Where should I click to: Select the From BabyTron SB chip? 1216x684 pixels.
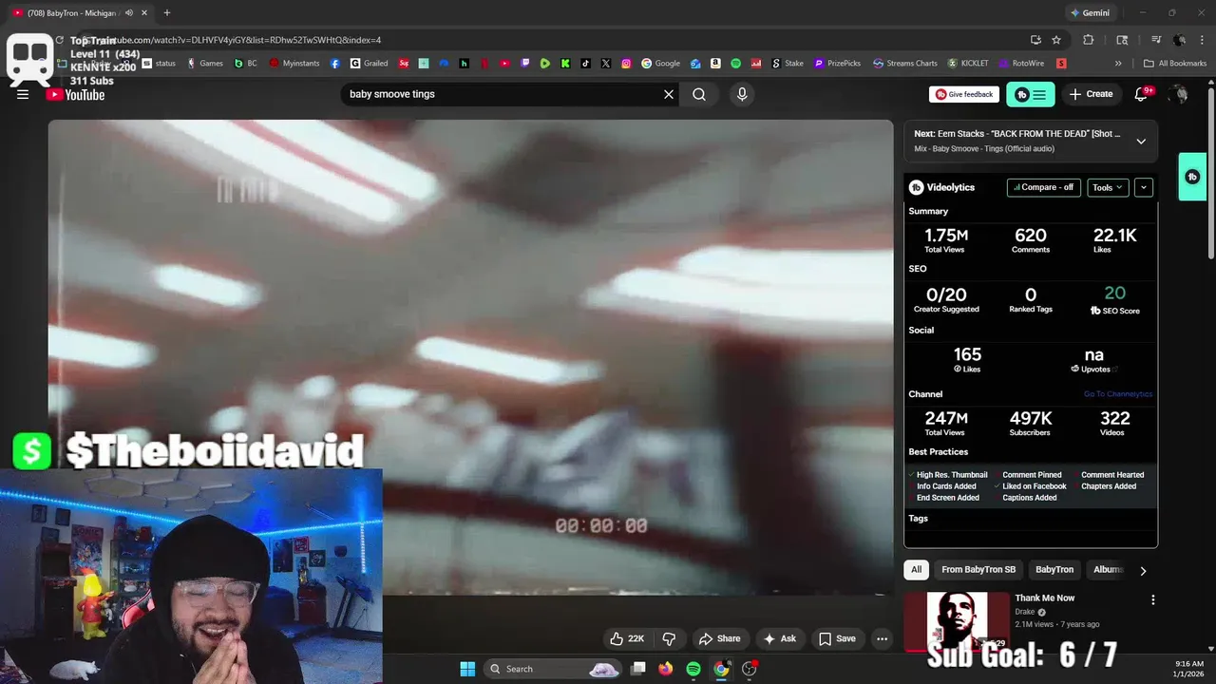pos(978,569)
